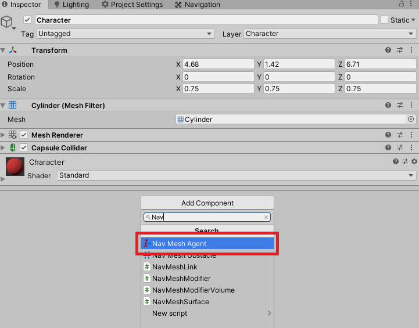Switch to the Lighting tab

coord(71,5)
